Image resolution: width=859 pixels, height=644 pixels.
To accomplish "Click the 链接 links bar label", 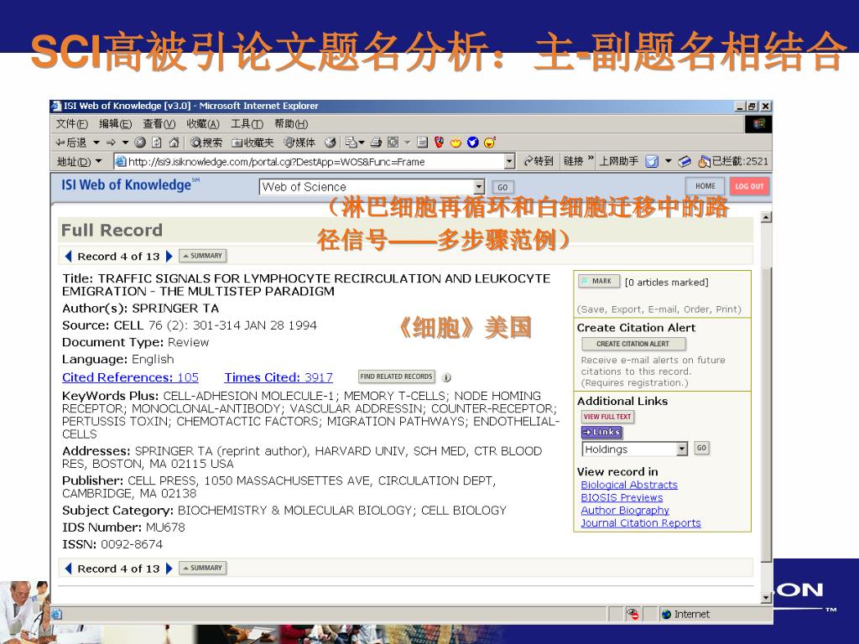I will 573,162.
